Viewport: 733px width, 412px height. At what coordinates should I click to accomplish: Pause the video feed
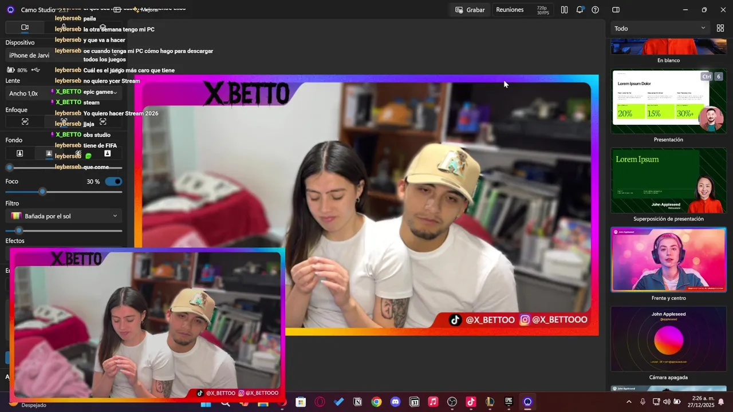click(x=564, y=10)
